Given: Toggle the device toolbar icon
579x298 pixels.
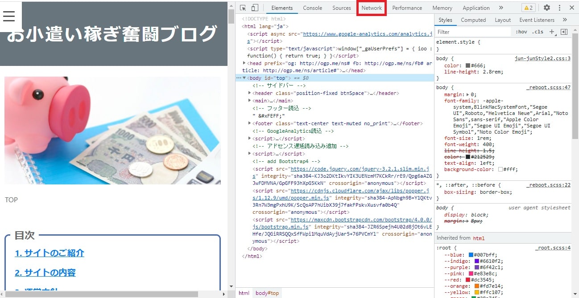Looking at the screenshot, I should point(255,8).
